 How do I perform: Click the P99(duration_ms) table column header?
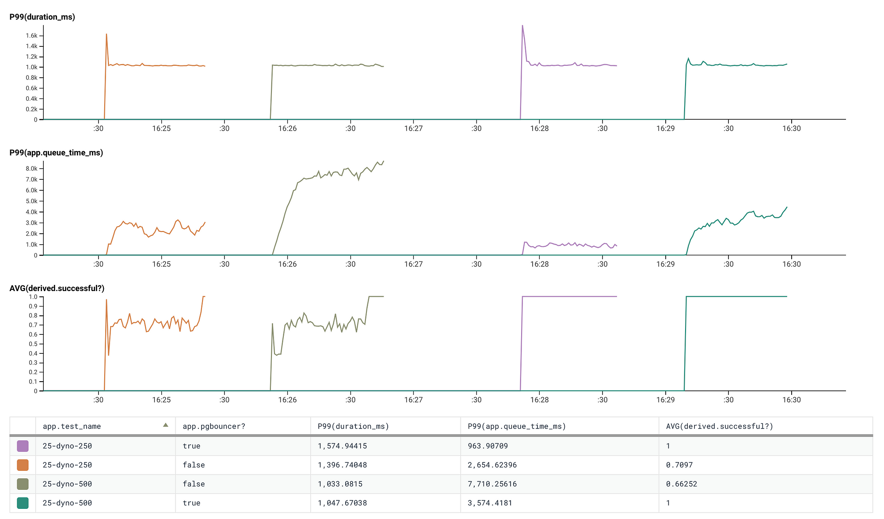[x=385, y=426]
